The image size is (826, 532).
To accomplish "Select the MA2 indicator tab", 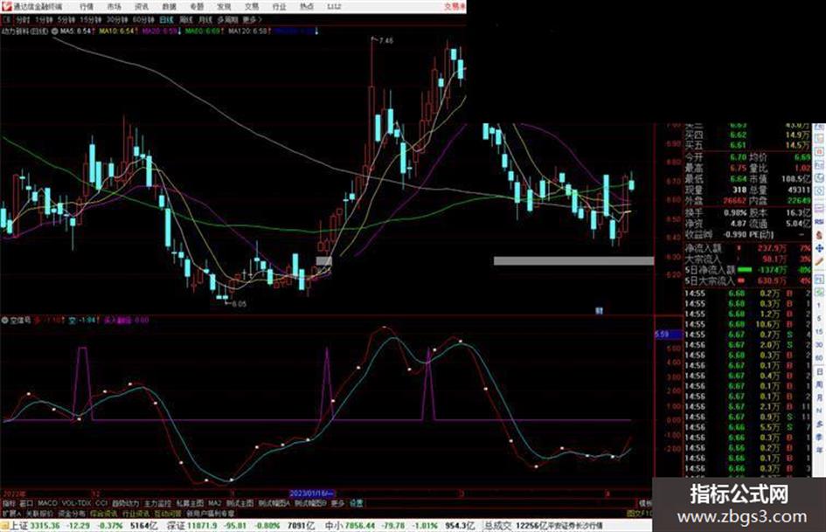I will (x=214, y=503).
